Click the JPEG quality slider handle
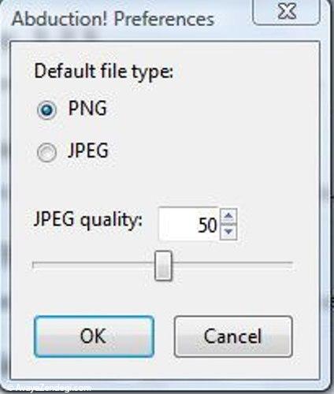Image resolution: width=334 pixels, height=394 pixels. pyautogui.click(x=163, y=266)
